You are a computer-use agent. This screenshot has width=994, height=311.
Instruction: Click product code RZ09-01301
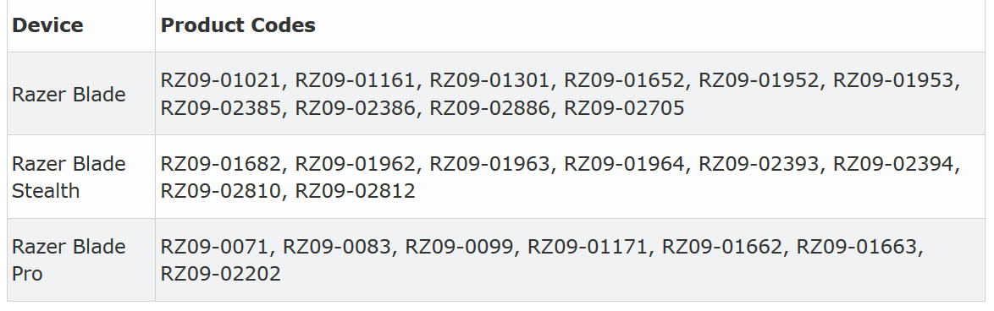(x=489, y=80)
